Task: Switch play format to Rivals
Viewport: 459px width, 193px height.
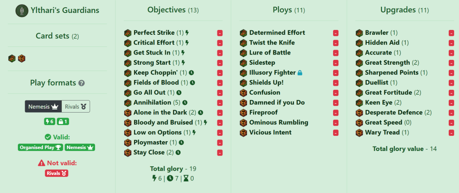Action: click(76, 106)
